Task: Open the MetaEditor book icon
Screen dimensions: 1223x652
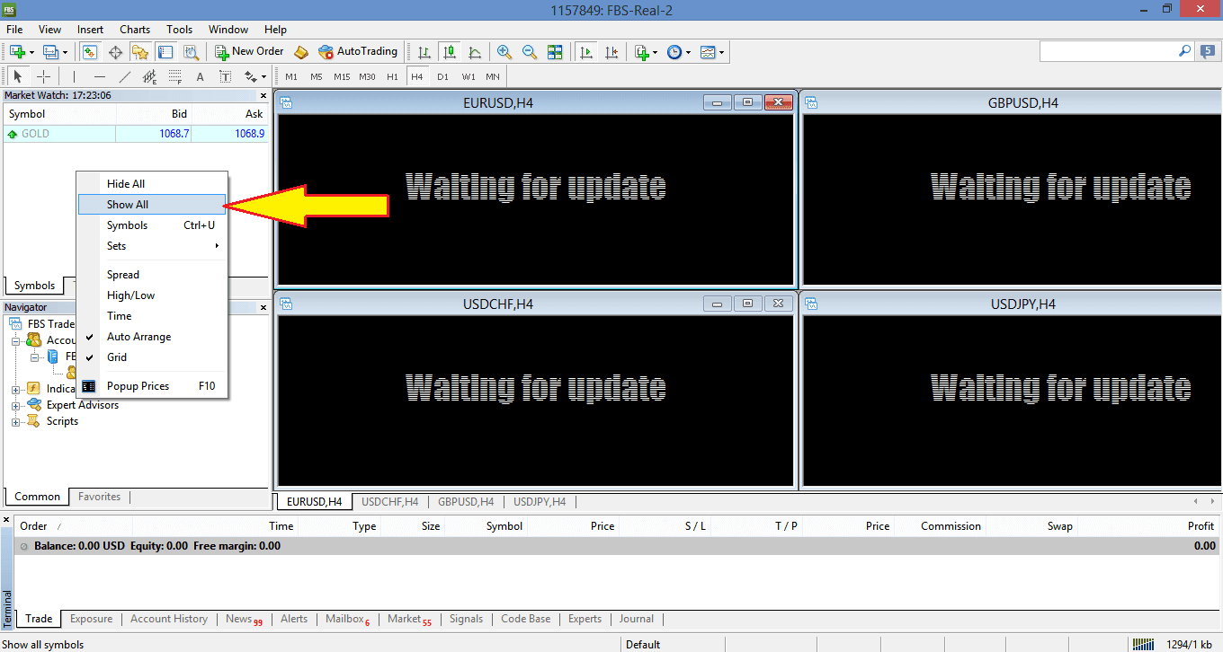Action: (x=301, y=52)
